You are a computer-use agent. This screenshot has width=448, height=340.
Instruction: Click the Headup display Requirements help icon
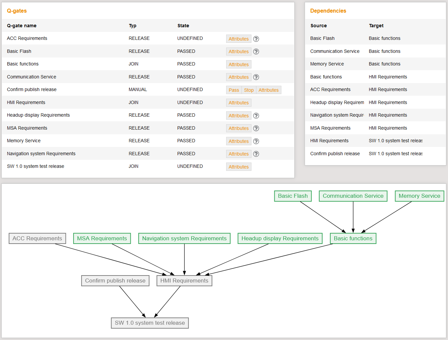tap(256, 115)
